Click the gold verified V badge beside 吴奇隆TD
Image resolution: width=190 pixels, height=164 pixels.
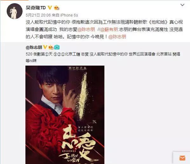click(50, 8)
